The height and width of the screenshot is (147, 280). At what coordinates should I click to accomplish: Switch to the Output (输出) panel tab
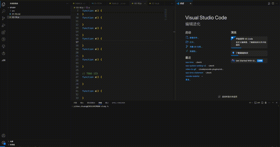click(82, 103)
